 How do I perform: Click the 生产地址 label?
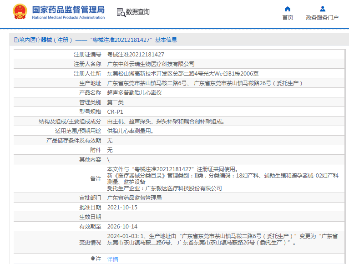[90, 83]
